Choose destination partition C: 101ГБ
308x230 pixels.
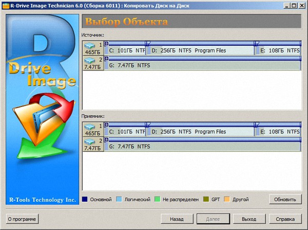coord(125,132)
